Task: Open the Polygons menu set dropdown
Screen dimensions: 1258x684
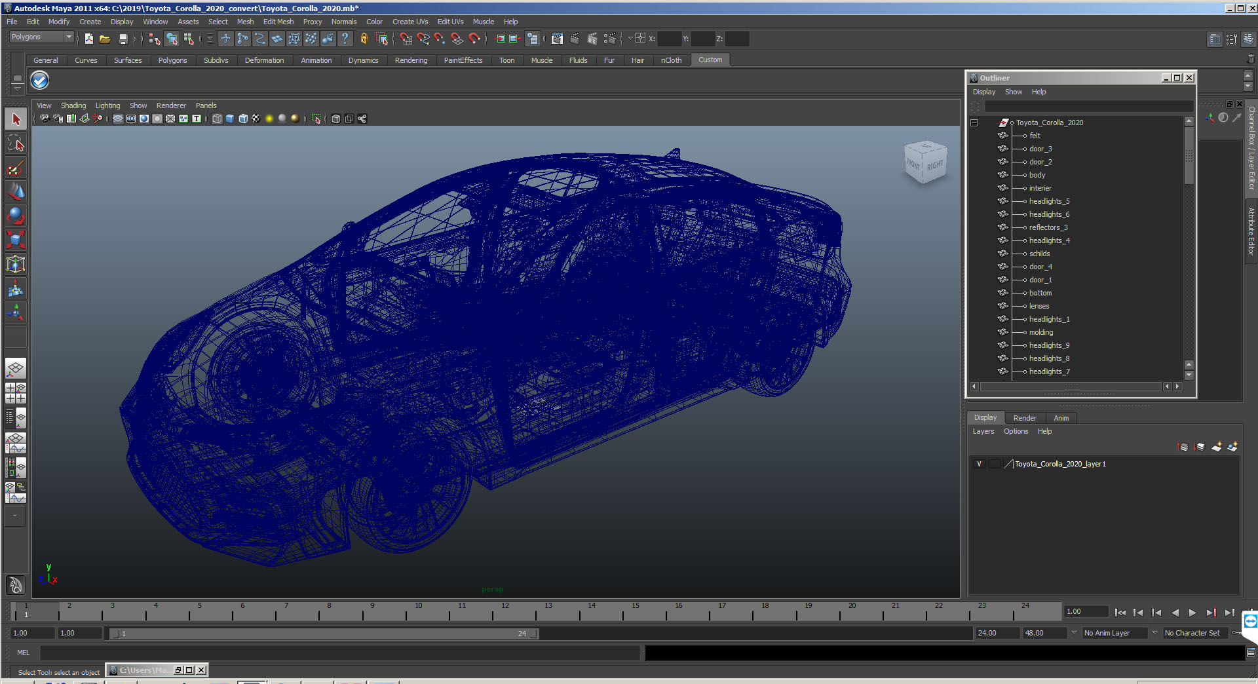Action: pos(41,37)
